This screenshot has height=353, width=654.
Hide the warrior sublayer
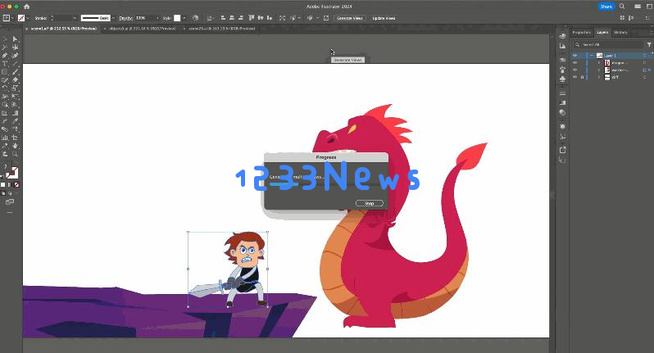tap(575, 70)
